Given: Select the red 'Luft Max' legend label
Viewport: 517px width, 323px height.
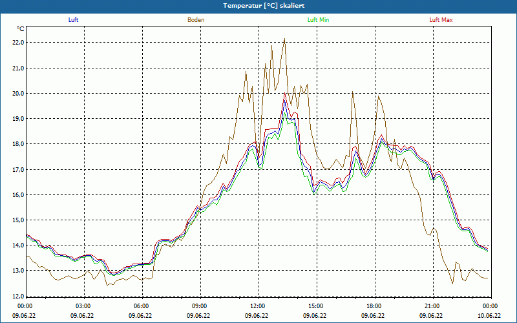Looking at the screenshot, I should (x=441, y=20).
